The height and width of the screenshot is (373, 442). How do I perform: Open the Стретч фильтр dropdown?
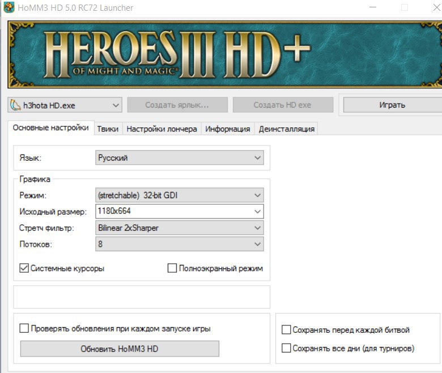click(180, 228)
